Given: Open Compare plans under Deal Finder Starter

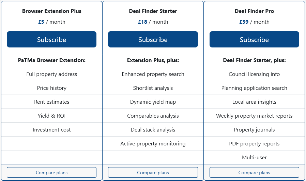Looking at the screenshot, I should (x=153, y=173).
